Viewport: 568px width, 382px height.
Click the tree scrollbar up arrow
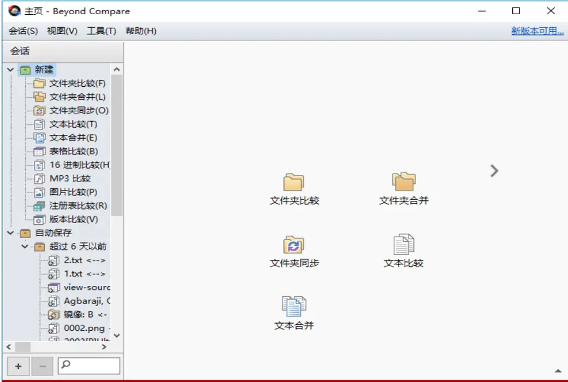(117, 69)
